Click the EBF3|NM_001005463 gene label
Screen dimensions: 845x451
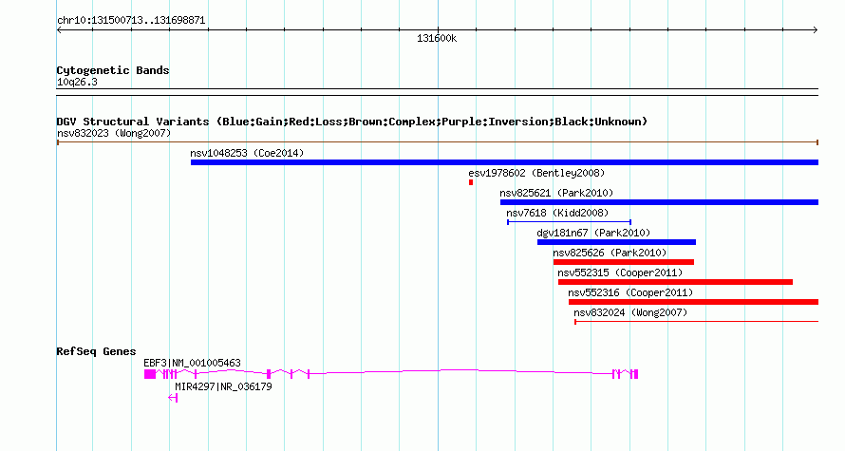point(192,363)
